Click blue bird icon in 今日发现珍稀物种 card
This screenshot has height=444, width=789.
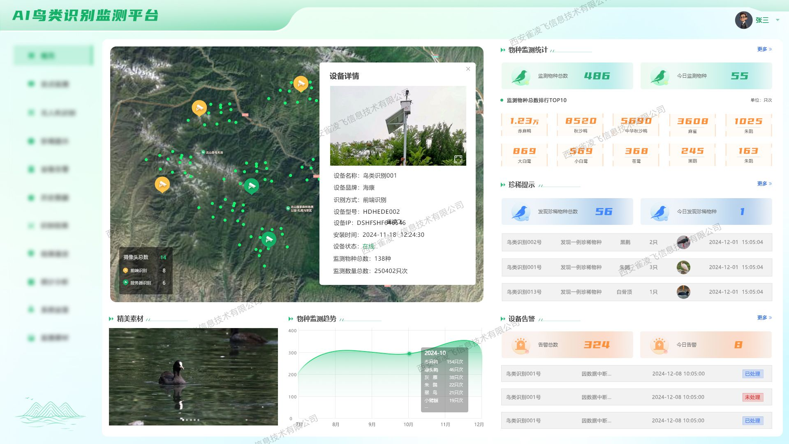click(659, 212)
